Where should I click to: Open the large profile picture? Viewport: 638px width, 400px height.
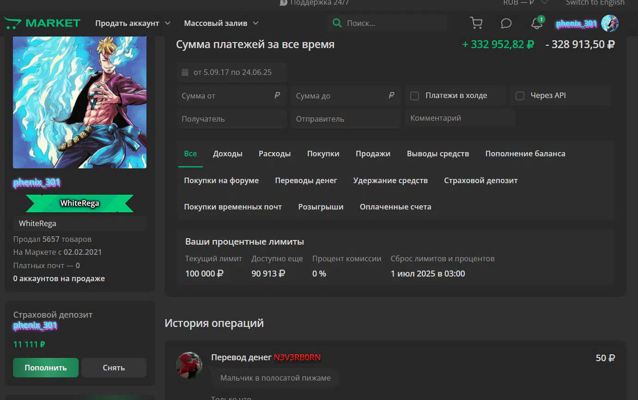pyautogui.click(x=79, y=102)
